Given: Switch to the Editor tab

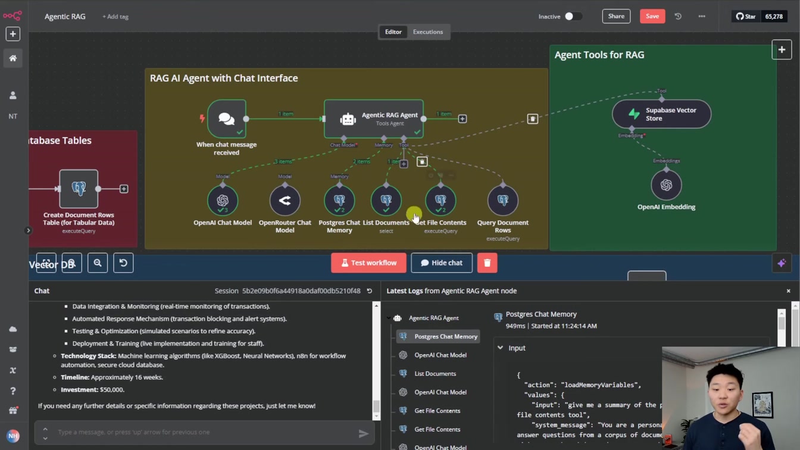Looking at the screenshot, I should 393,32.
